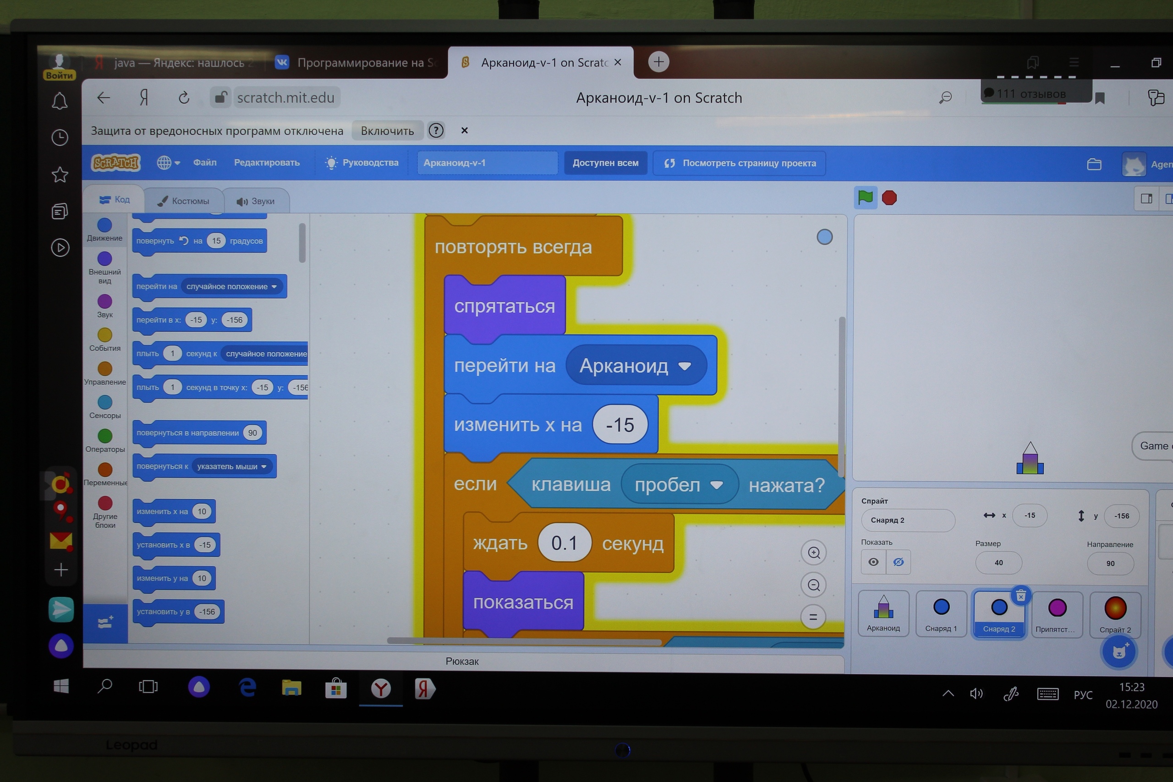Select the Снаряд 1 sprite thumbnail

click(x=941, y=613)
